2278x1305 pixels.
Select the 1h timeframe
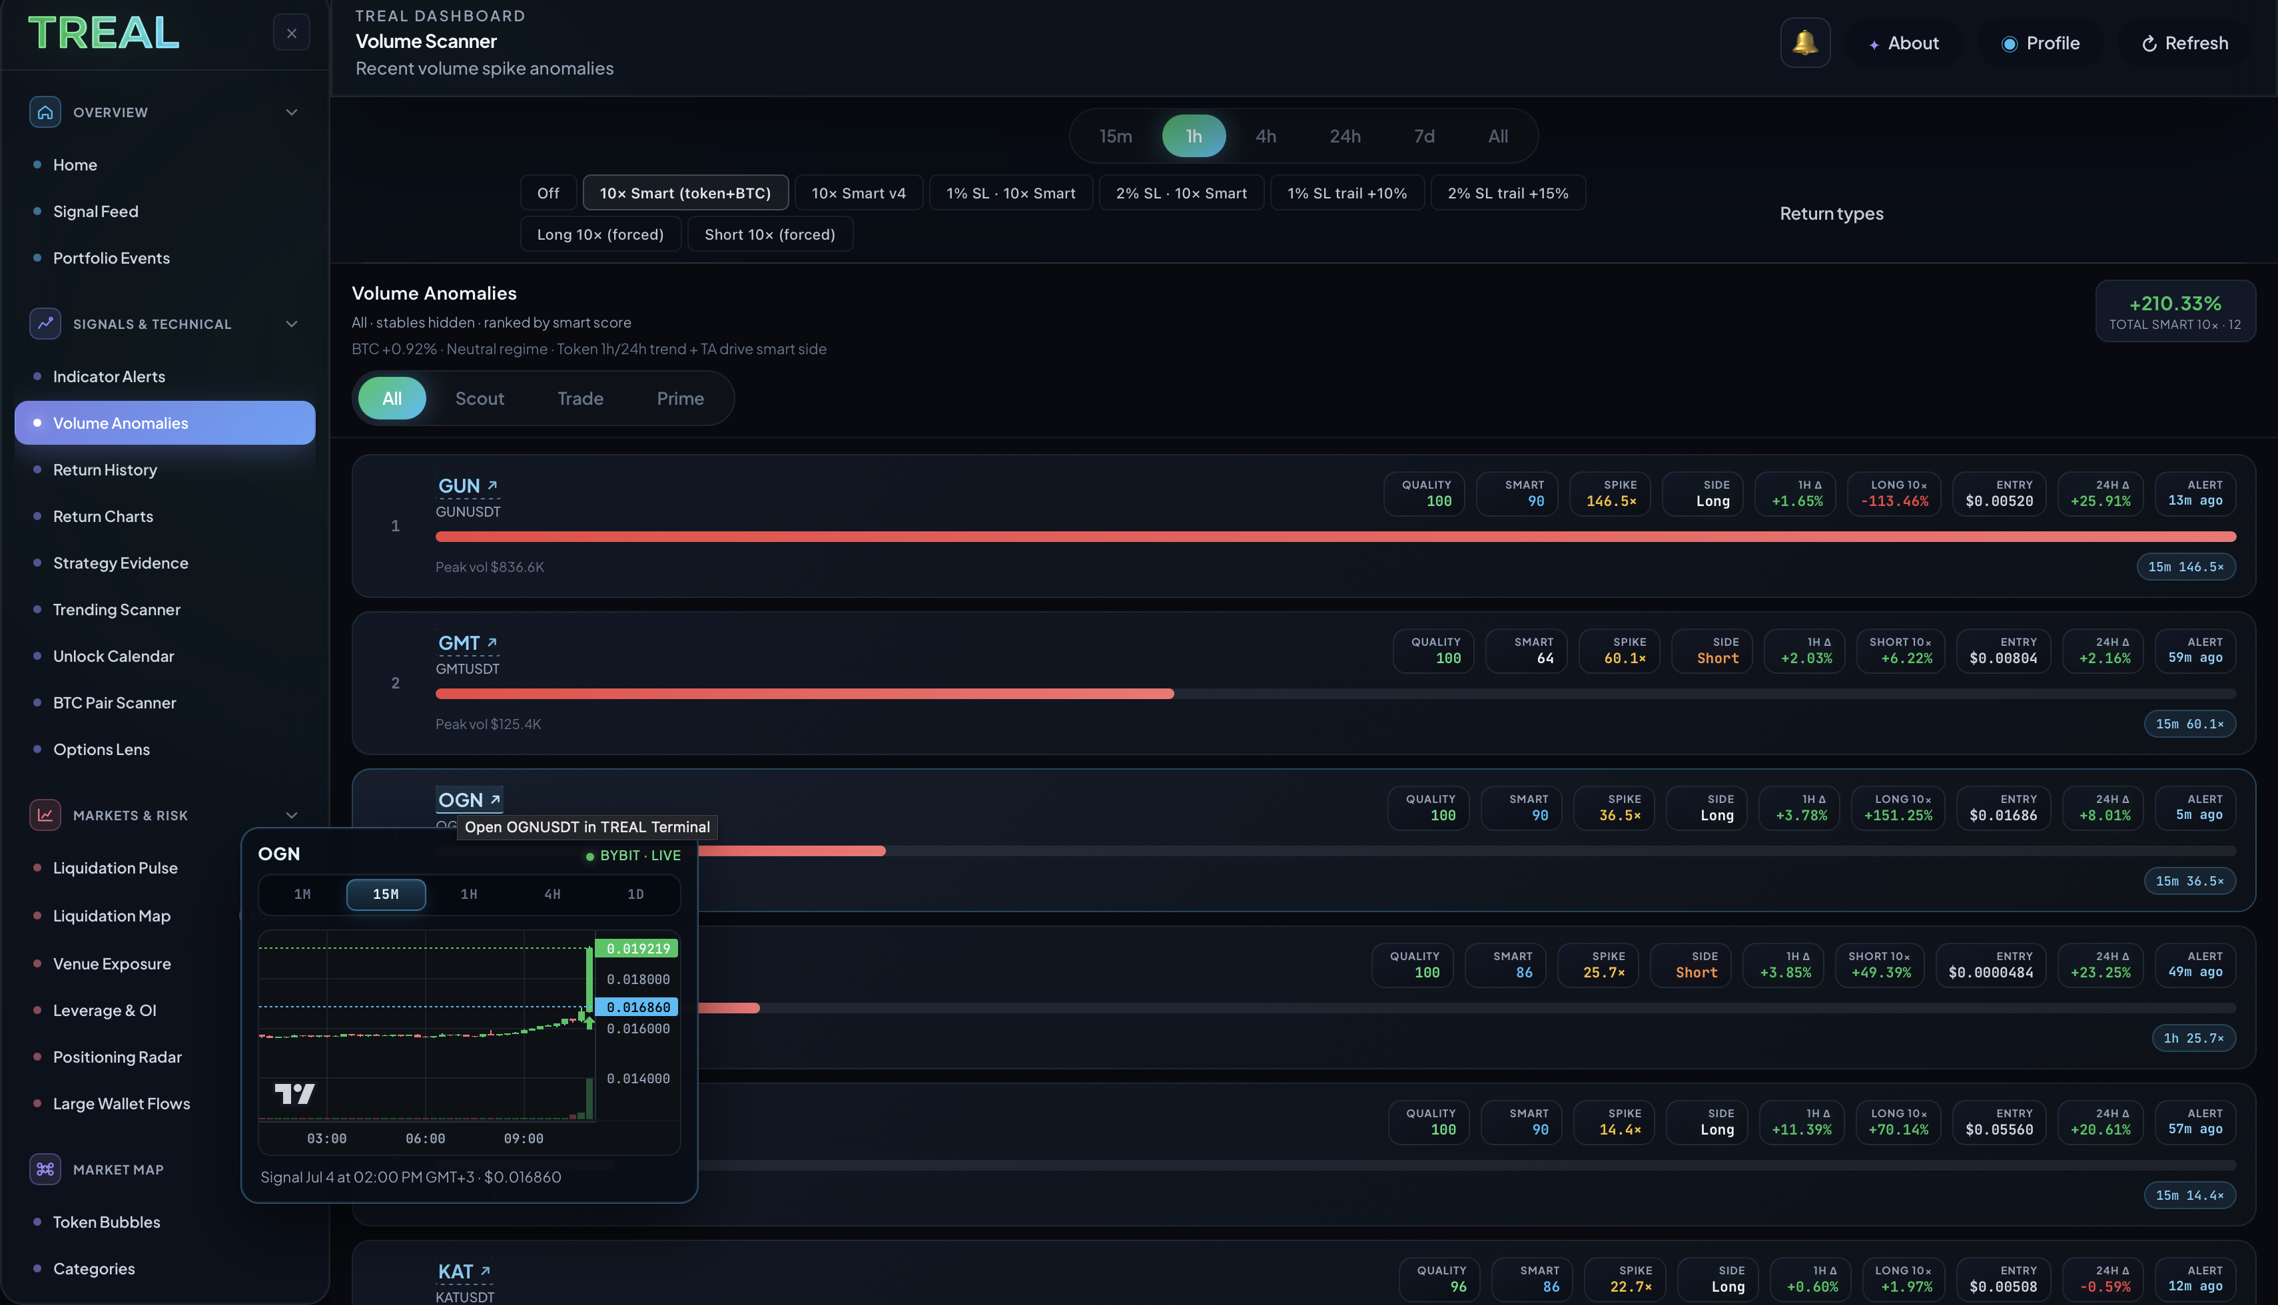coord(1193,136)
